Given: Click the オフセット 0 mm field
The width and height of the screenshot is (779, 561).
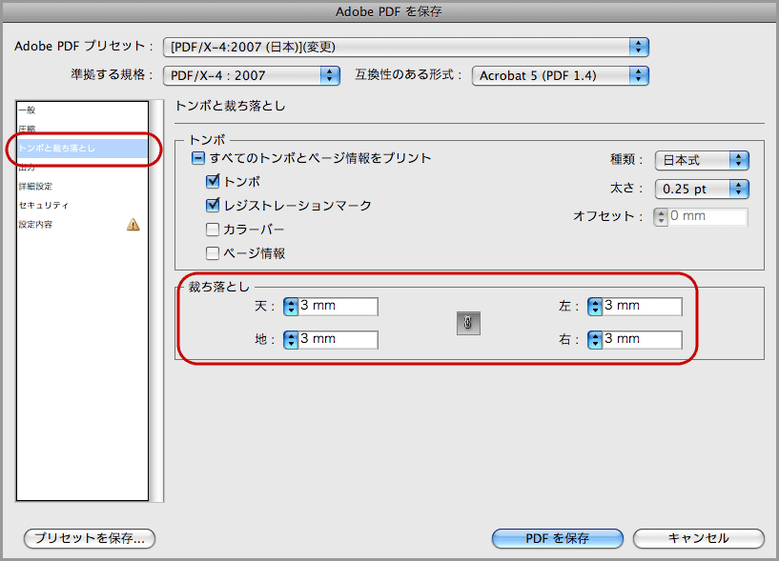Looking at the screenshot, I should (707, 217).
